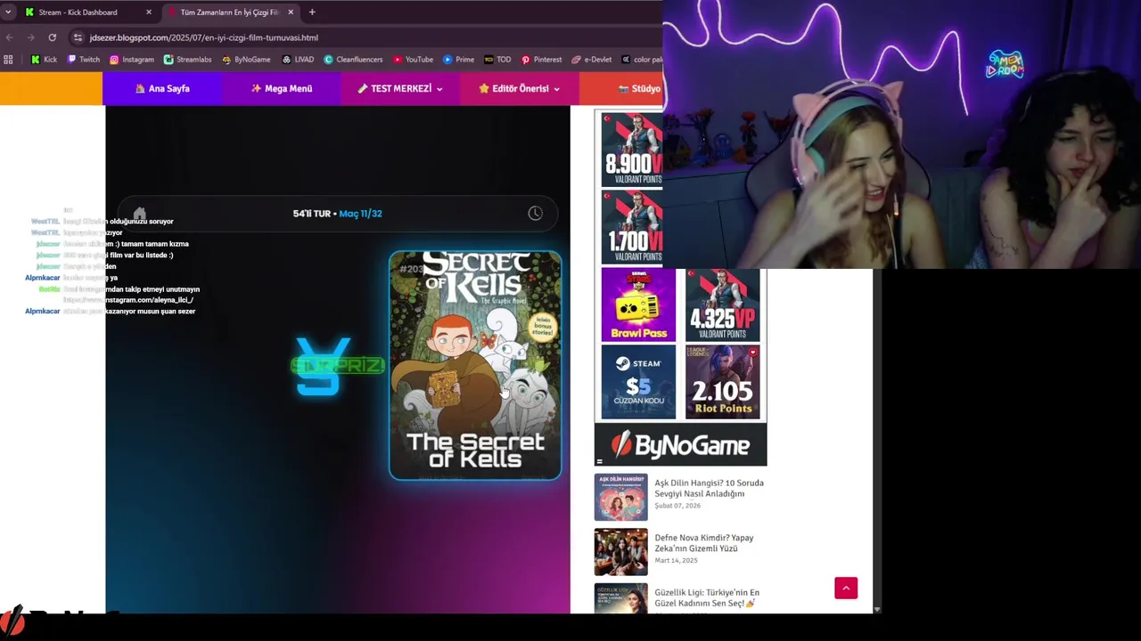Click the Şubat 07, 2026 date text
This screenshot has width=1141, height=641.
tap(677, 506)
